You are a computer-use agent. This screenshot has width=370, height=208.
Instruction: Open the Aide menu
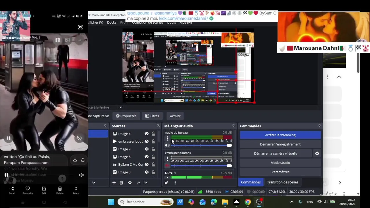click(186, 23)
